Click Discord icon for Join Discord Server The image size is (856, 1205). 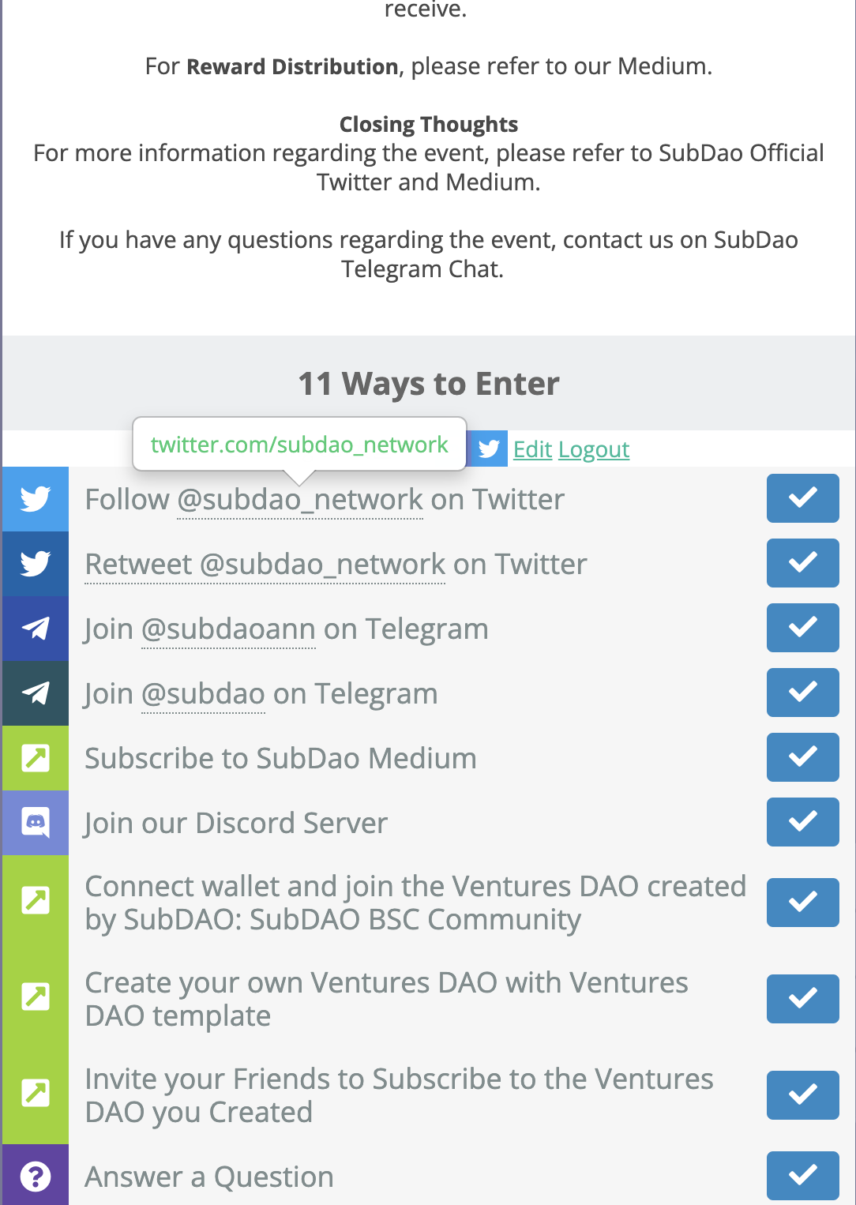[36, 823]
